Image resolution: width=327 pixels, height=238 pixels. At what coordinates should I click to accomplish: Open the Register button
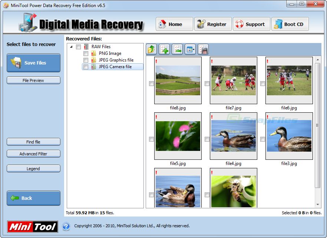coord(213,24)
